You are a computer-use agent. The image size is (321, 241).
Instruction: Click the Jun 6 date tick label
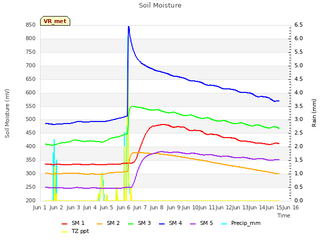coord(123,207)
